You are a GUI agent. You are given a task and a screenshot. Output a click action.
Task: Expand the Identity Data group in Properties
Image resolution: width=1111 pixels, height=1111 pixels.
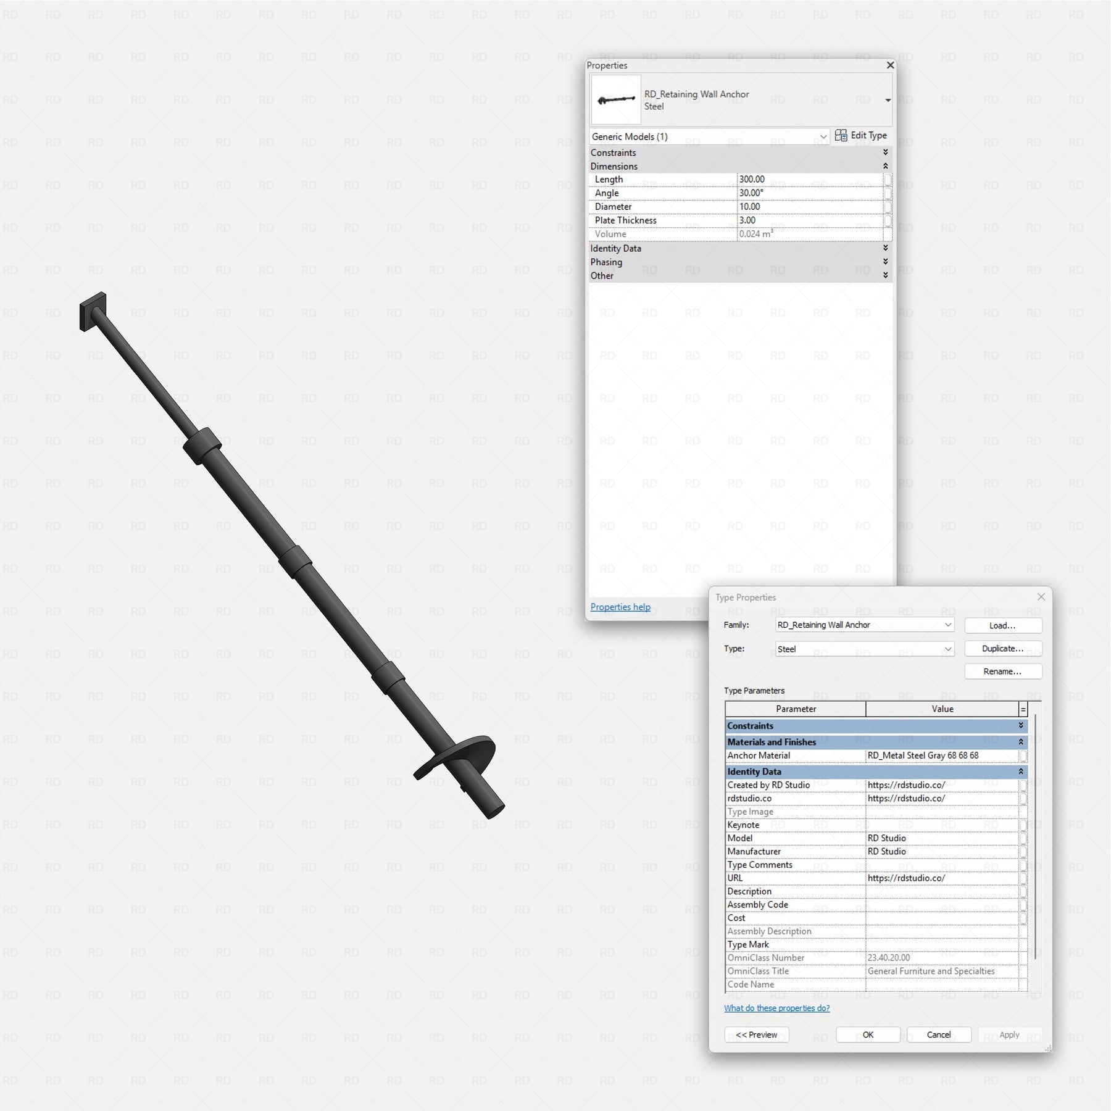885,248
